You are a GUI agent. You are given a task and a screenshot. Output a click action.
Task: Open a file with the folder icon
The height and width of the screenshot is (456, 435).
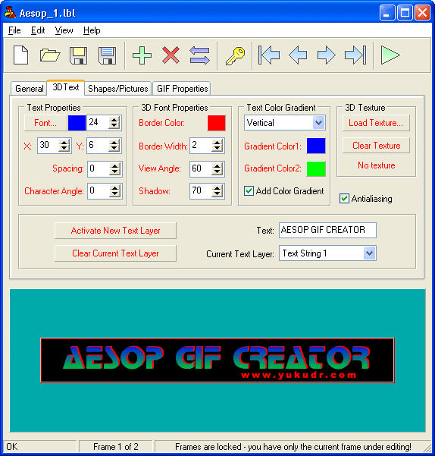click(50, 55)
